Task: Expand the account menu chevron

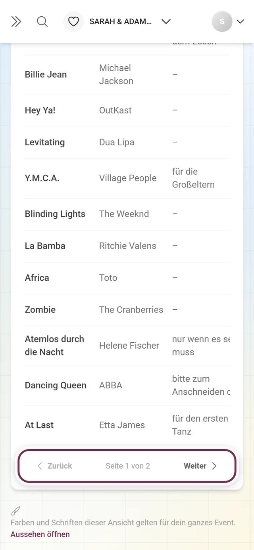Action: coord(240,21)
